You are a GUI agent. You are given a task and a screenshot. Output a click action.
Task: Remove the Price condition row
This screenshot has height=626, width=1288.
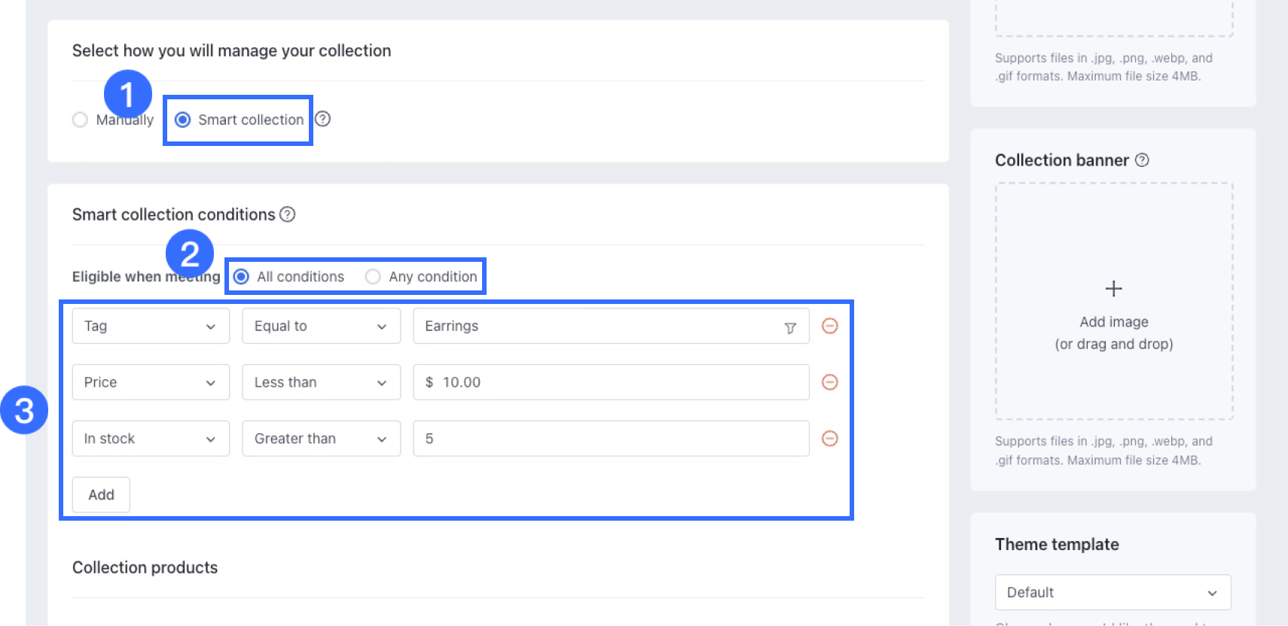click(829, 382)
